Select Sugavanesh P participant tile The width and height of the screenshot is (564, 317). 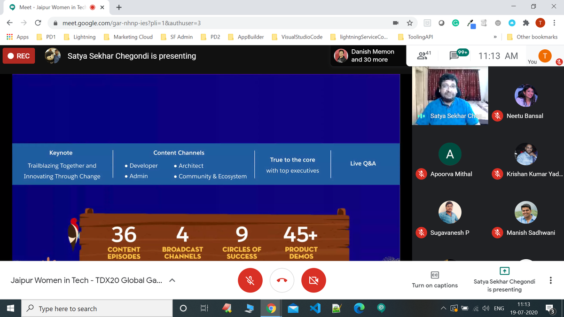(450, 212)
